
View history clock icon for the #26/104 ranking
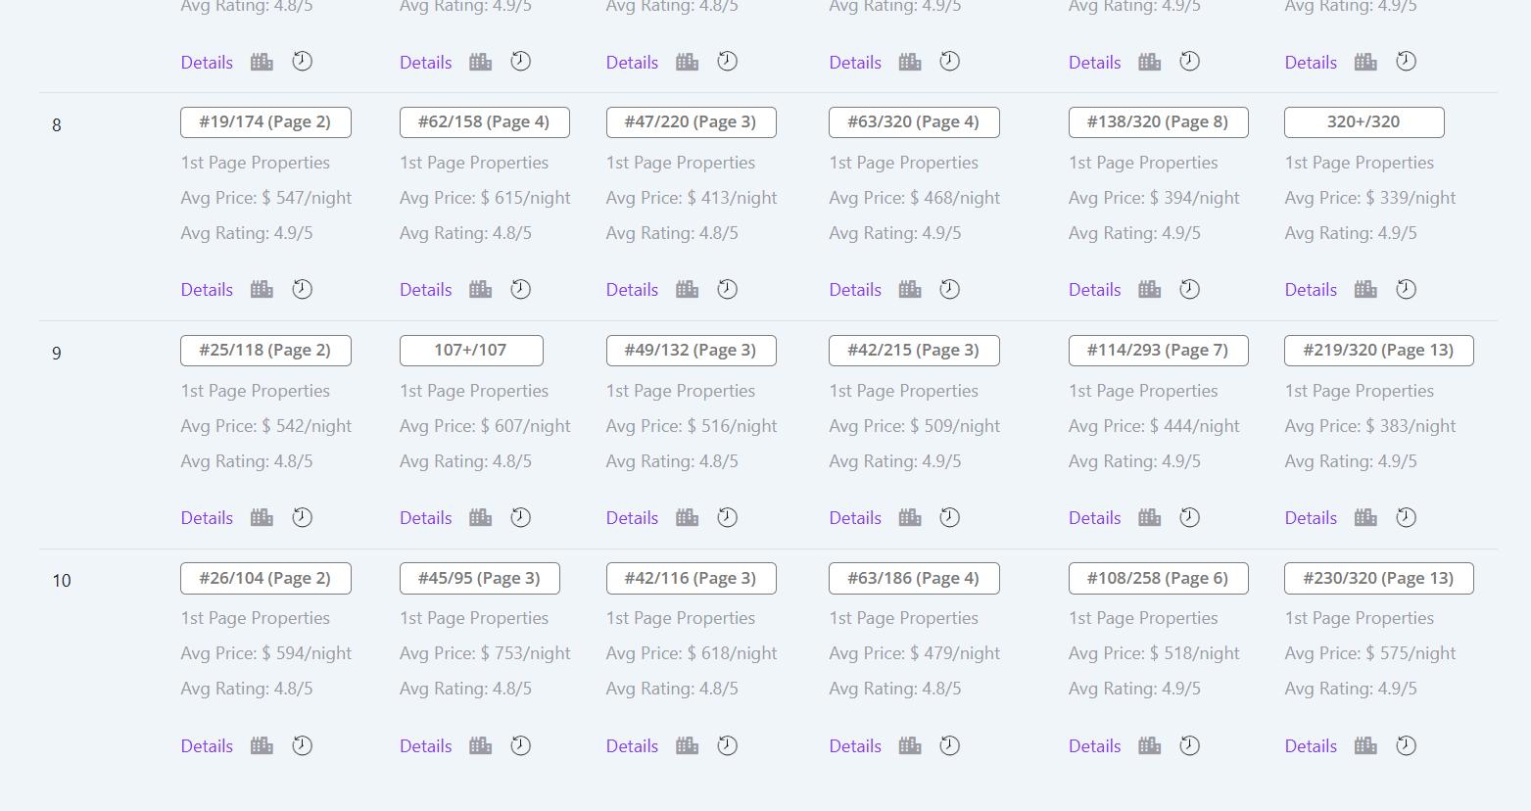303,745
